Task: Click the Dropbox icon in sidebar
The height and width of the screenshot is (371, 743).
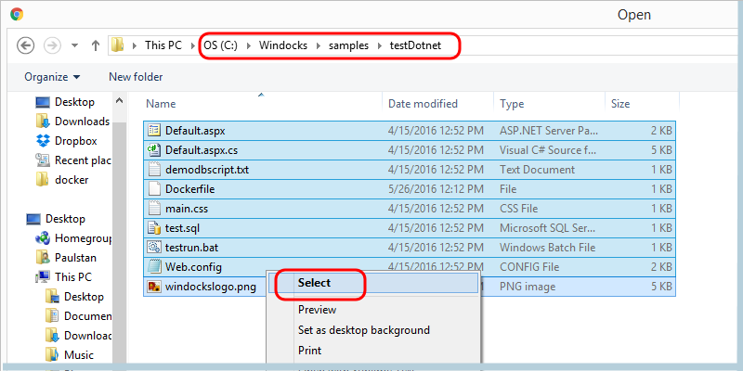Action: coord(43,141)
